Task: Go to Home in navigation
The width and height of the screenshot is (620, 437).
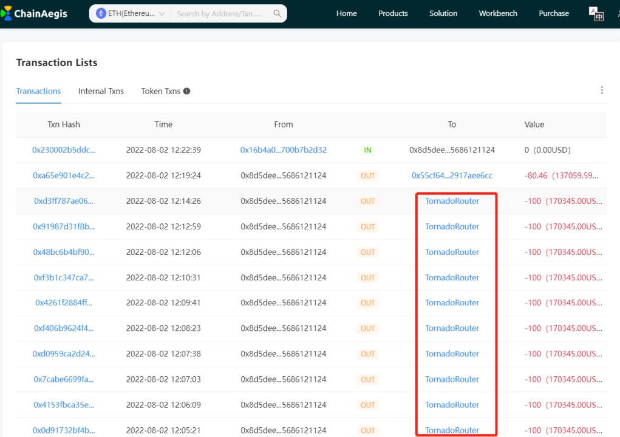Action: pyautogui.click(x=346, y=13)
